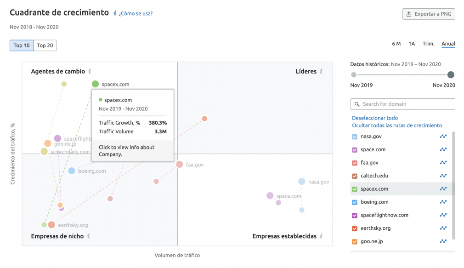Viewport: 464px width, 268px height.
Task: Uncheck the earthsky.org checkbox
Action: click(355, 228)
